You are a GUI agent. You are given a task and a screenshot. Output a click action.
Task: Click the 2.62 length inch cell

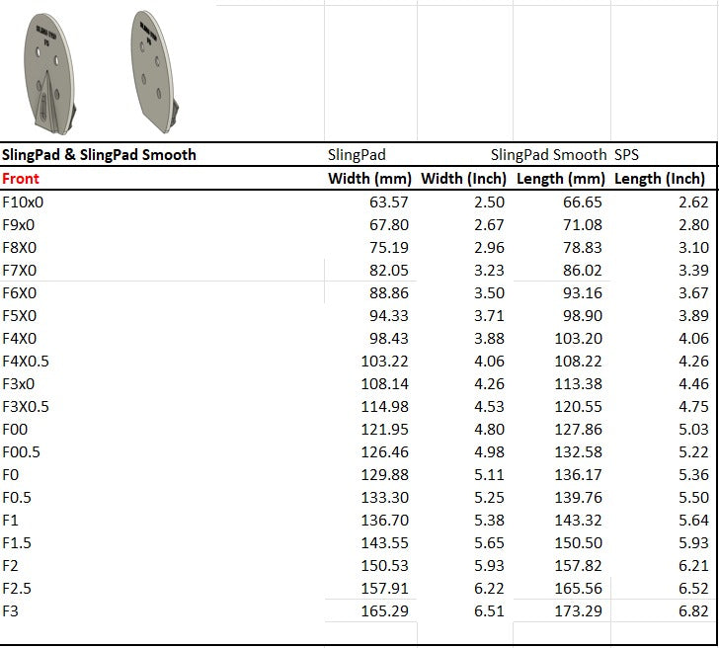click(x=693, y=202)
